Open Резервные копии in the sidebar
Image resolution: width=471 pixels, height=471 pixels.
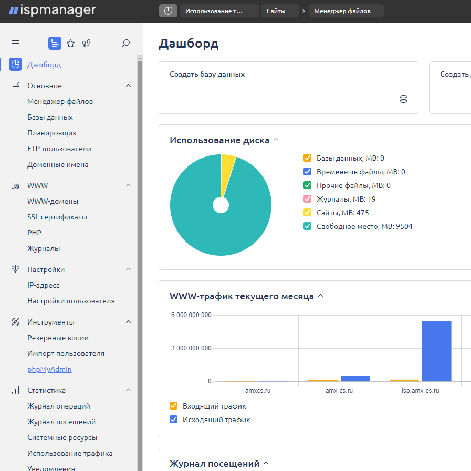coord(58,338)
